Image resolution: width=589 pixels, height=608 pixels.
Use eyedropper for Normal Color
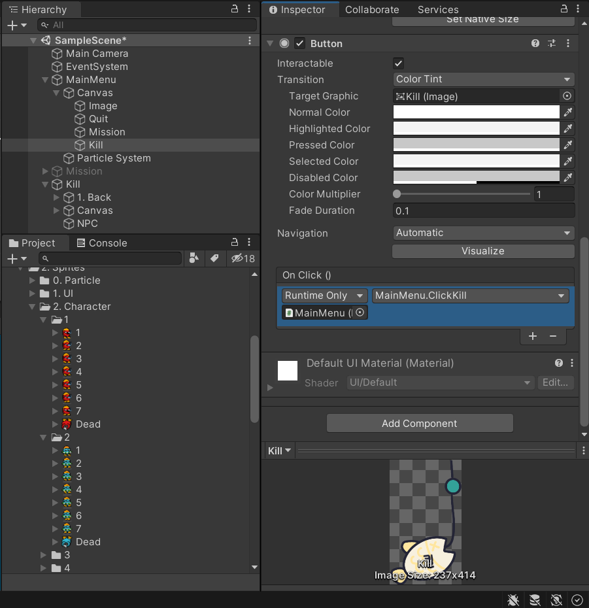568,112
